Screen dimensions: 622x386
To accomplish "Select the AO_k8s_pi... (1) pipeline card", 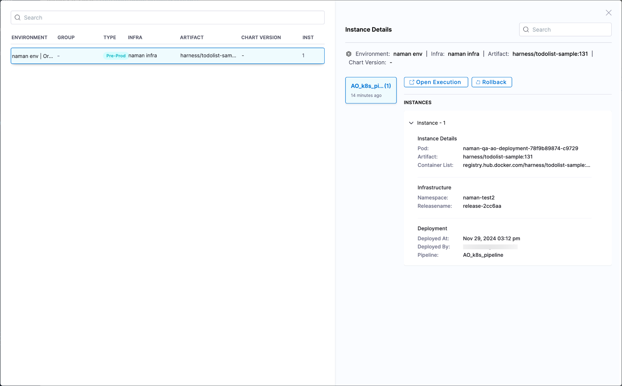I will (371, 90).
